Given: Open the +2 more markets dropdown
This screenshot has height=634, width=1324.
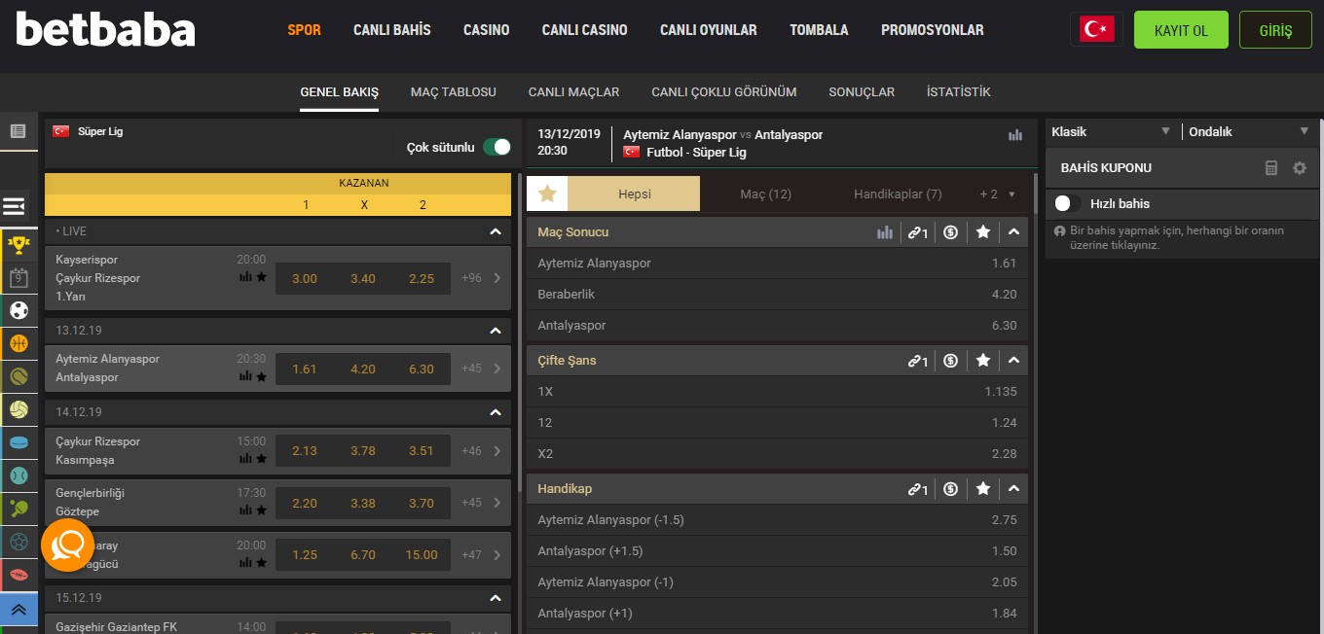Looking at the screenshot, I should pos(997,194).
